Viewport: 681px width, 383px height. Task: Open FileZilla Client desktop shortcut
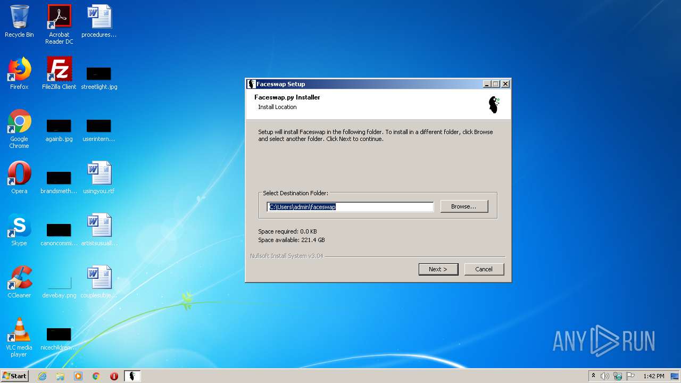click(x=59, y=73)
